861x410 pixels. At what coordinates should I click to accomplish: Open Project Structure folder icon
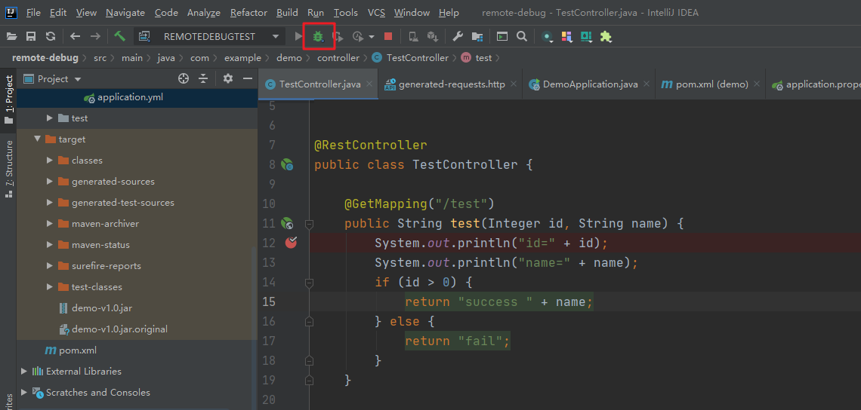(x=477, y=37)
